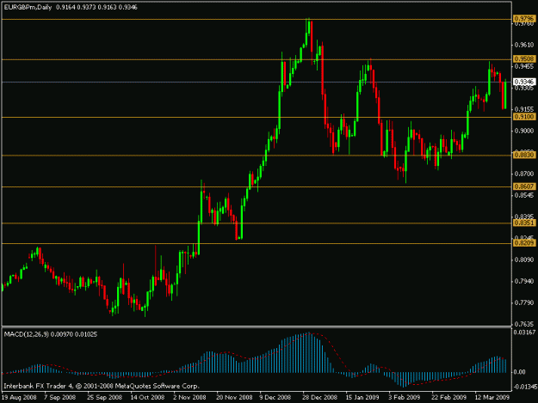Click the 0.9155 price scale value

524,109
